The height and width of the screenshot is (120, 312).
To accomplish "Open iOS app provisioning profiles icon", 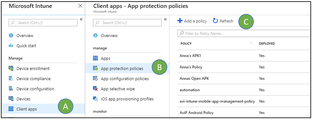I will point(95,99).
